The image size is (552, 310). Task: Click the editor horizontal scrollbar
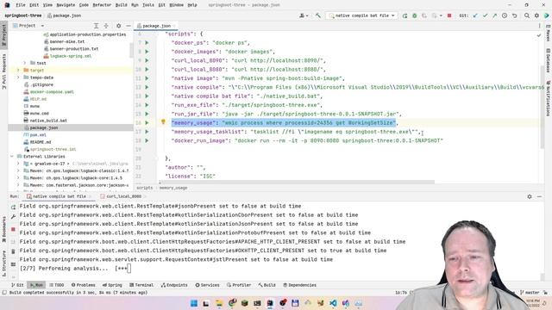(x=297, y=182)
